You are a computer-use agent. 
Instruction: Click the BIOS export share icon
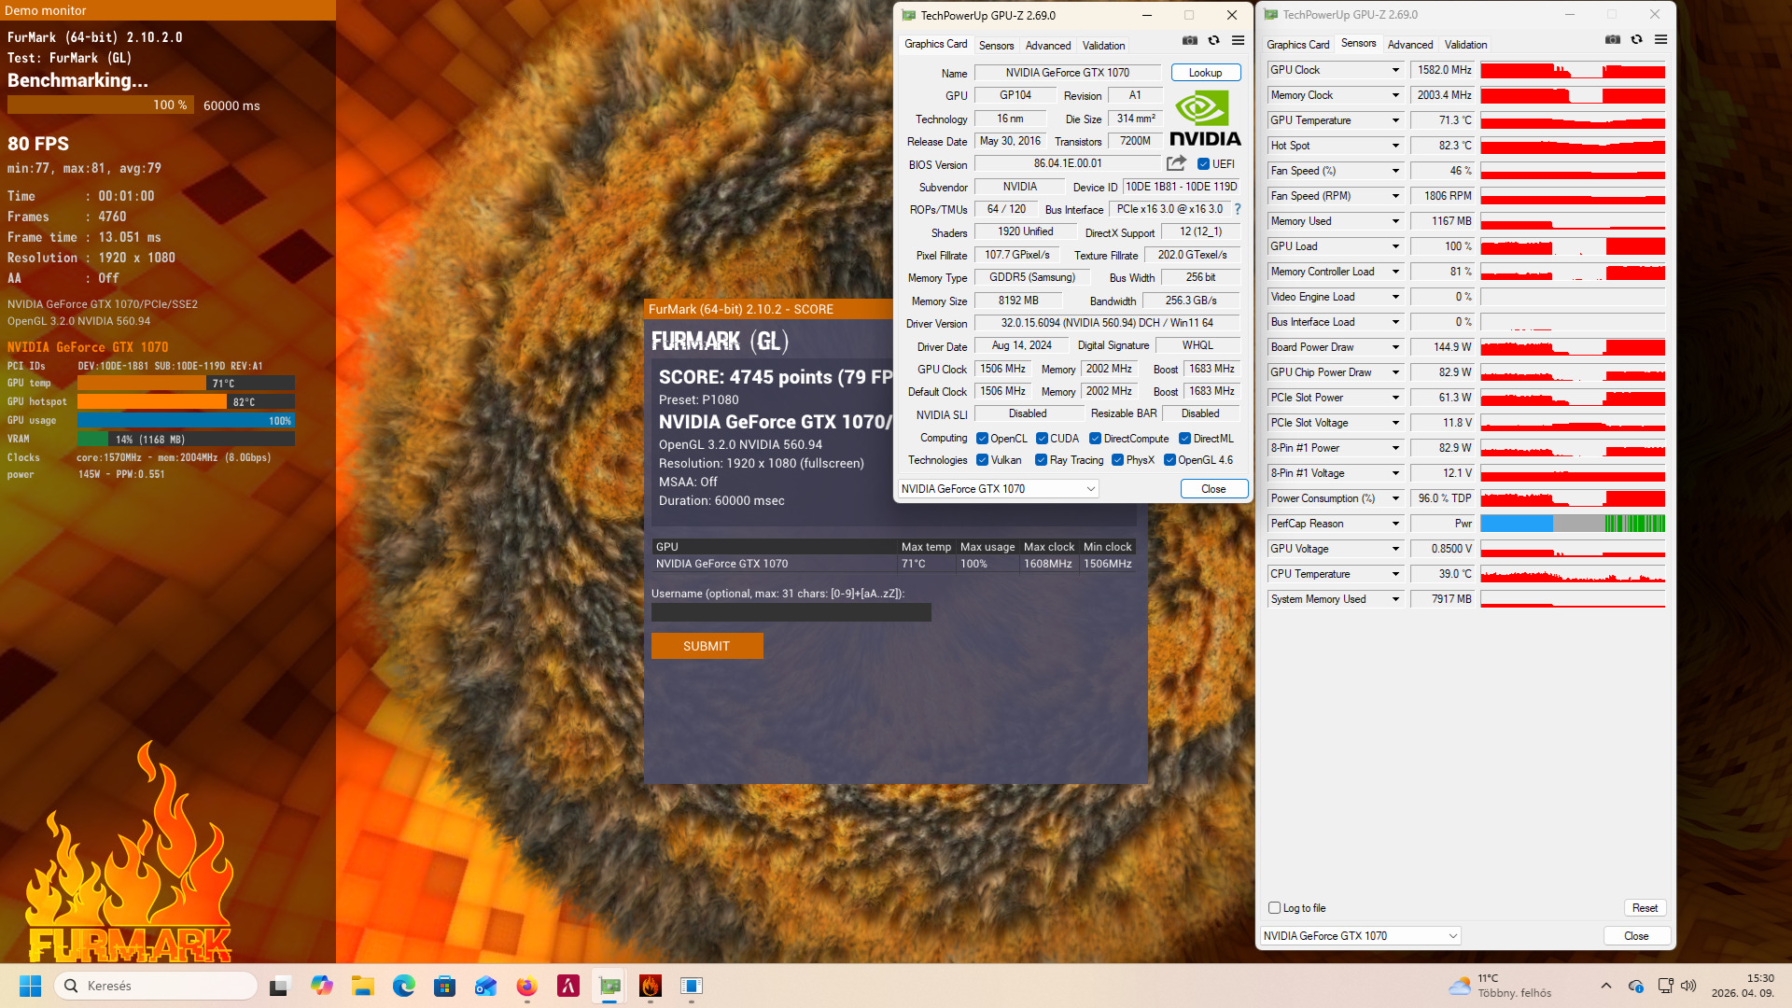1176,163
